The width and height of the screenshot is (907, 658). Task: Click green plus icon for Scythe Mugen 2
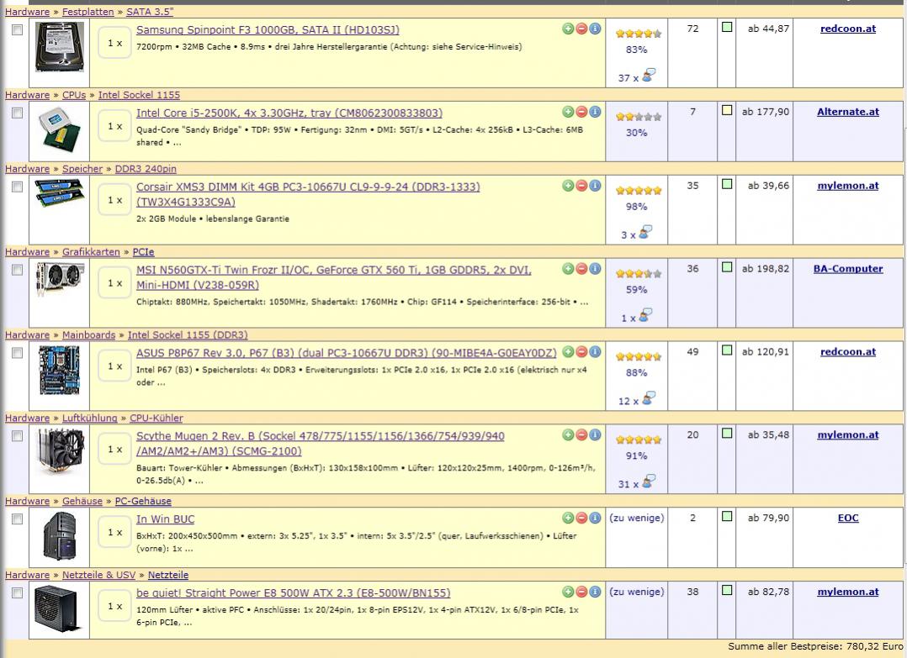(x=568, y=435)
